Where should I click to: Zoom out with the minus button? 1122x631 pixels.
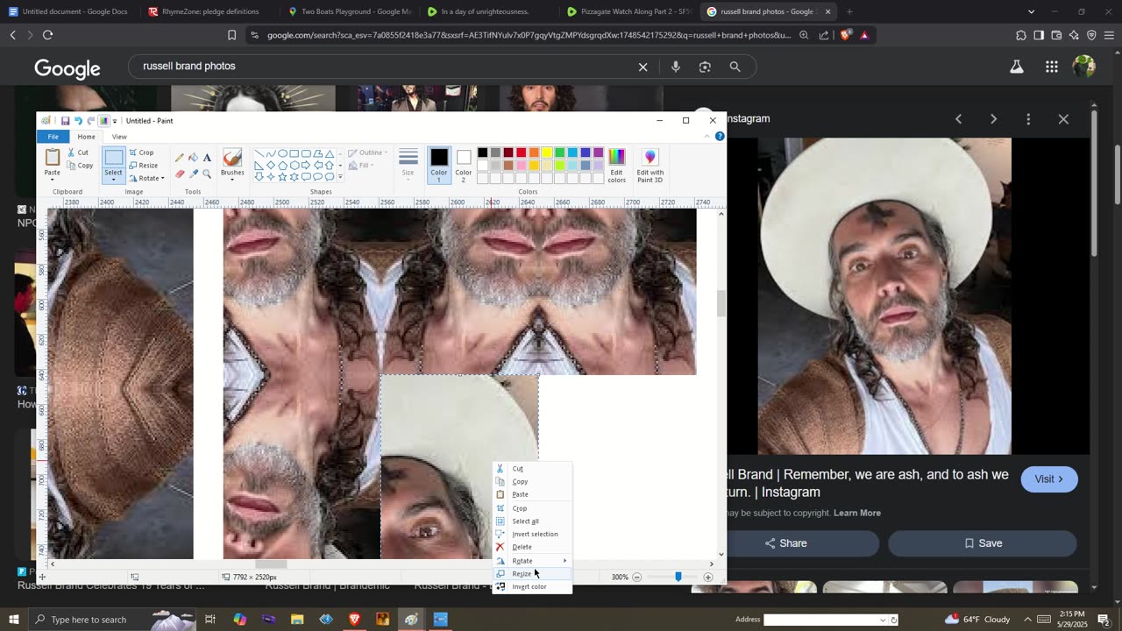pyautogui.click(x=637, y=577)
